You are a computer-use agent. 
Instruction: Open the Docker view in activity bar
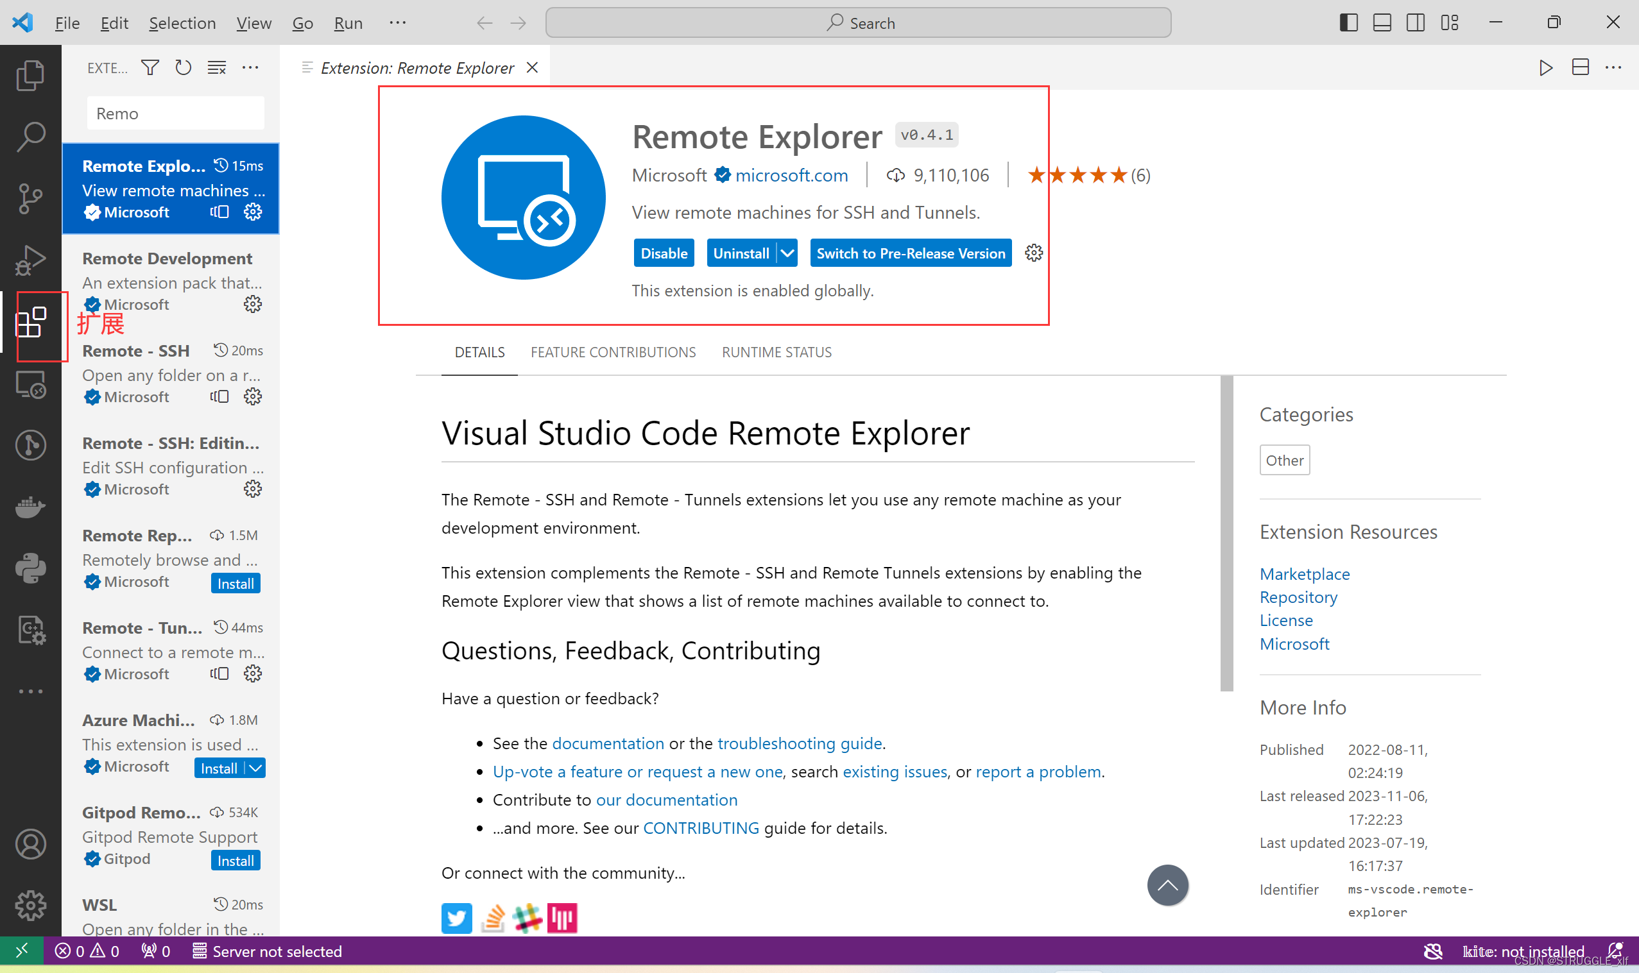point(30,507)
